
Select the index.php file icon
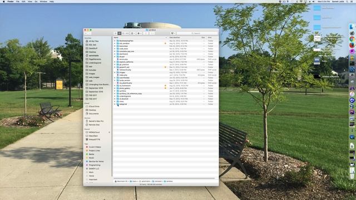118,75
